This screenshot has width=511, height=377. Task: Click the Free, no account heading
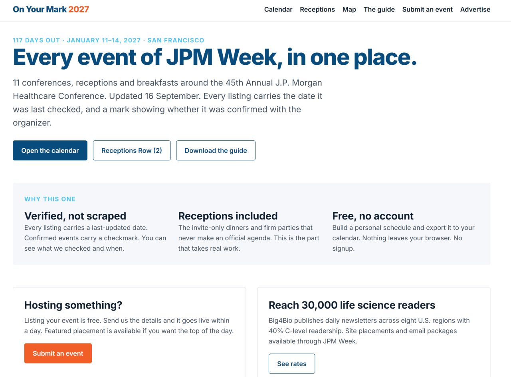click(373, 216)
